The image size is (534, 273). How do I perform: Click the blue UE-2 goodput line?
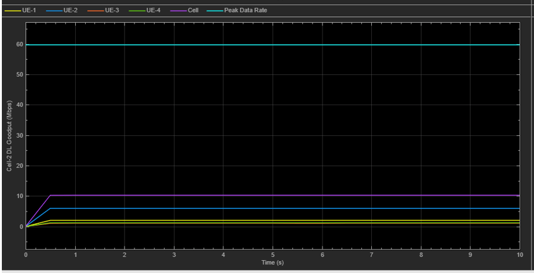(x=273, y=208)
